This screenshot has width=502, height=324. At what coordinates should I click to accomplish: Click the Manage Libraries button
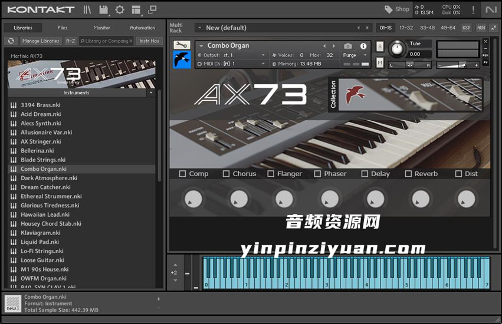41,41
